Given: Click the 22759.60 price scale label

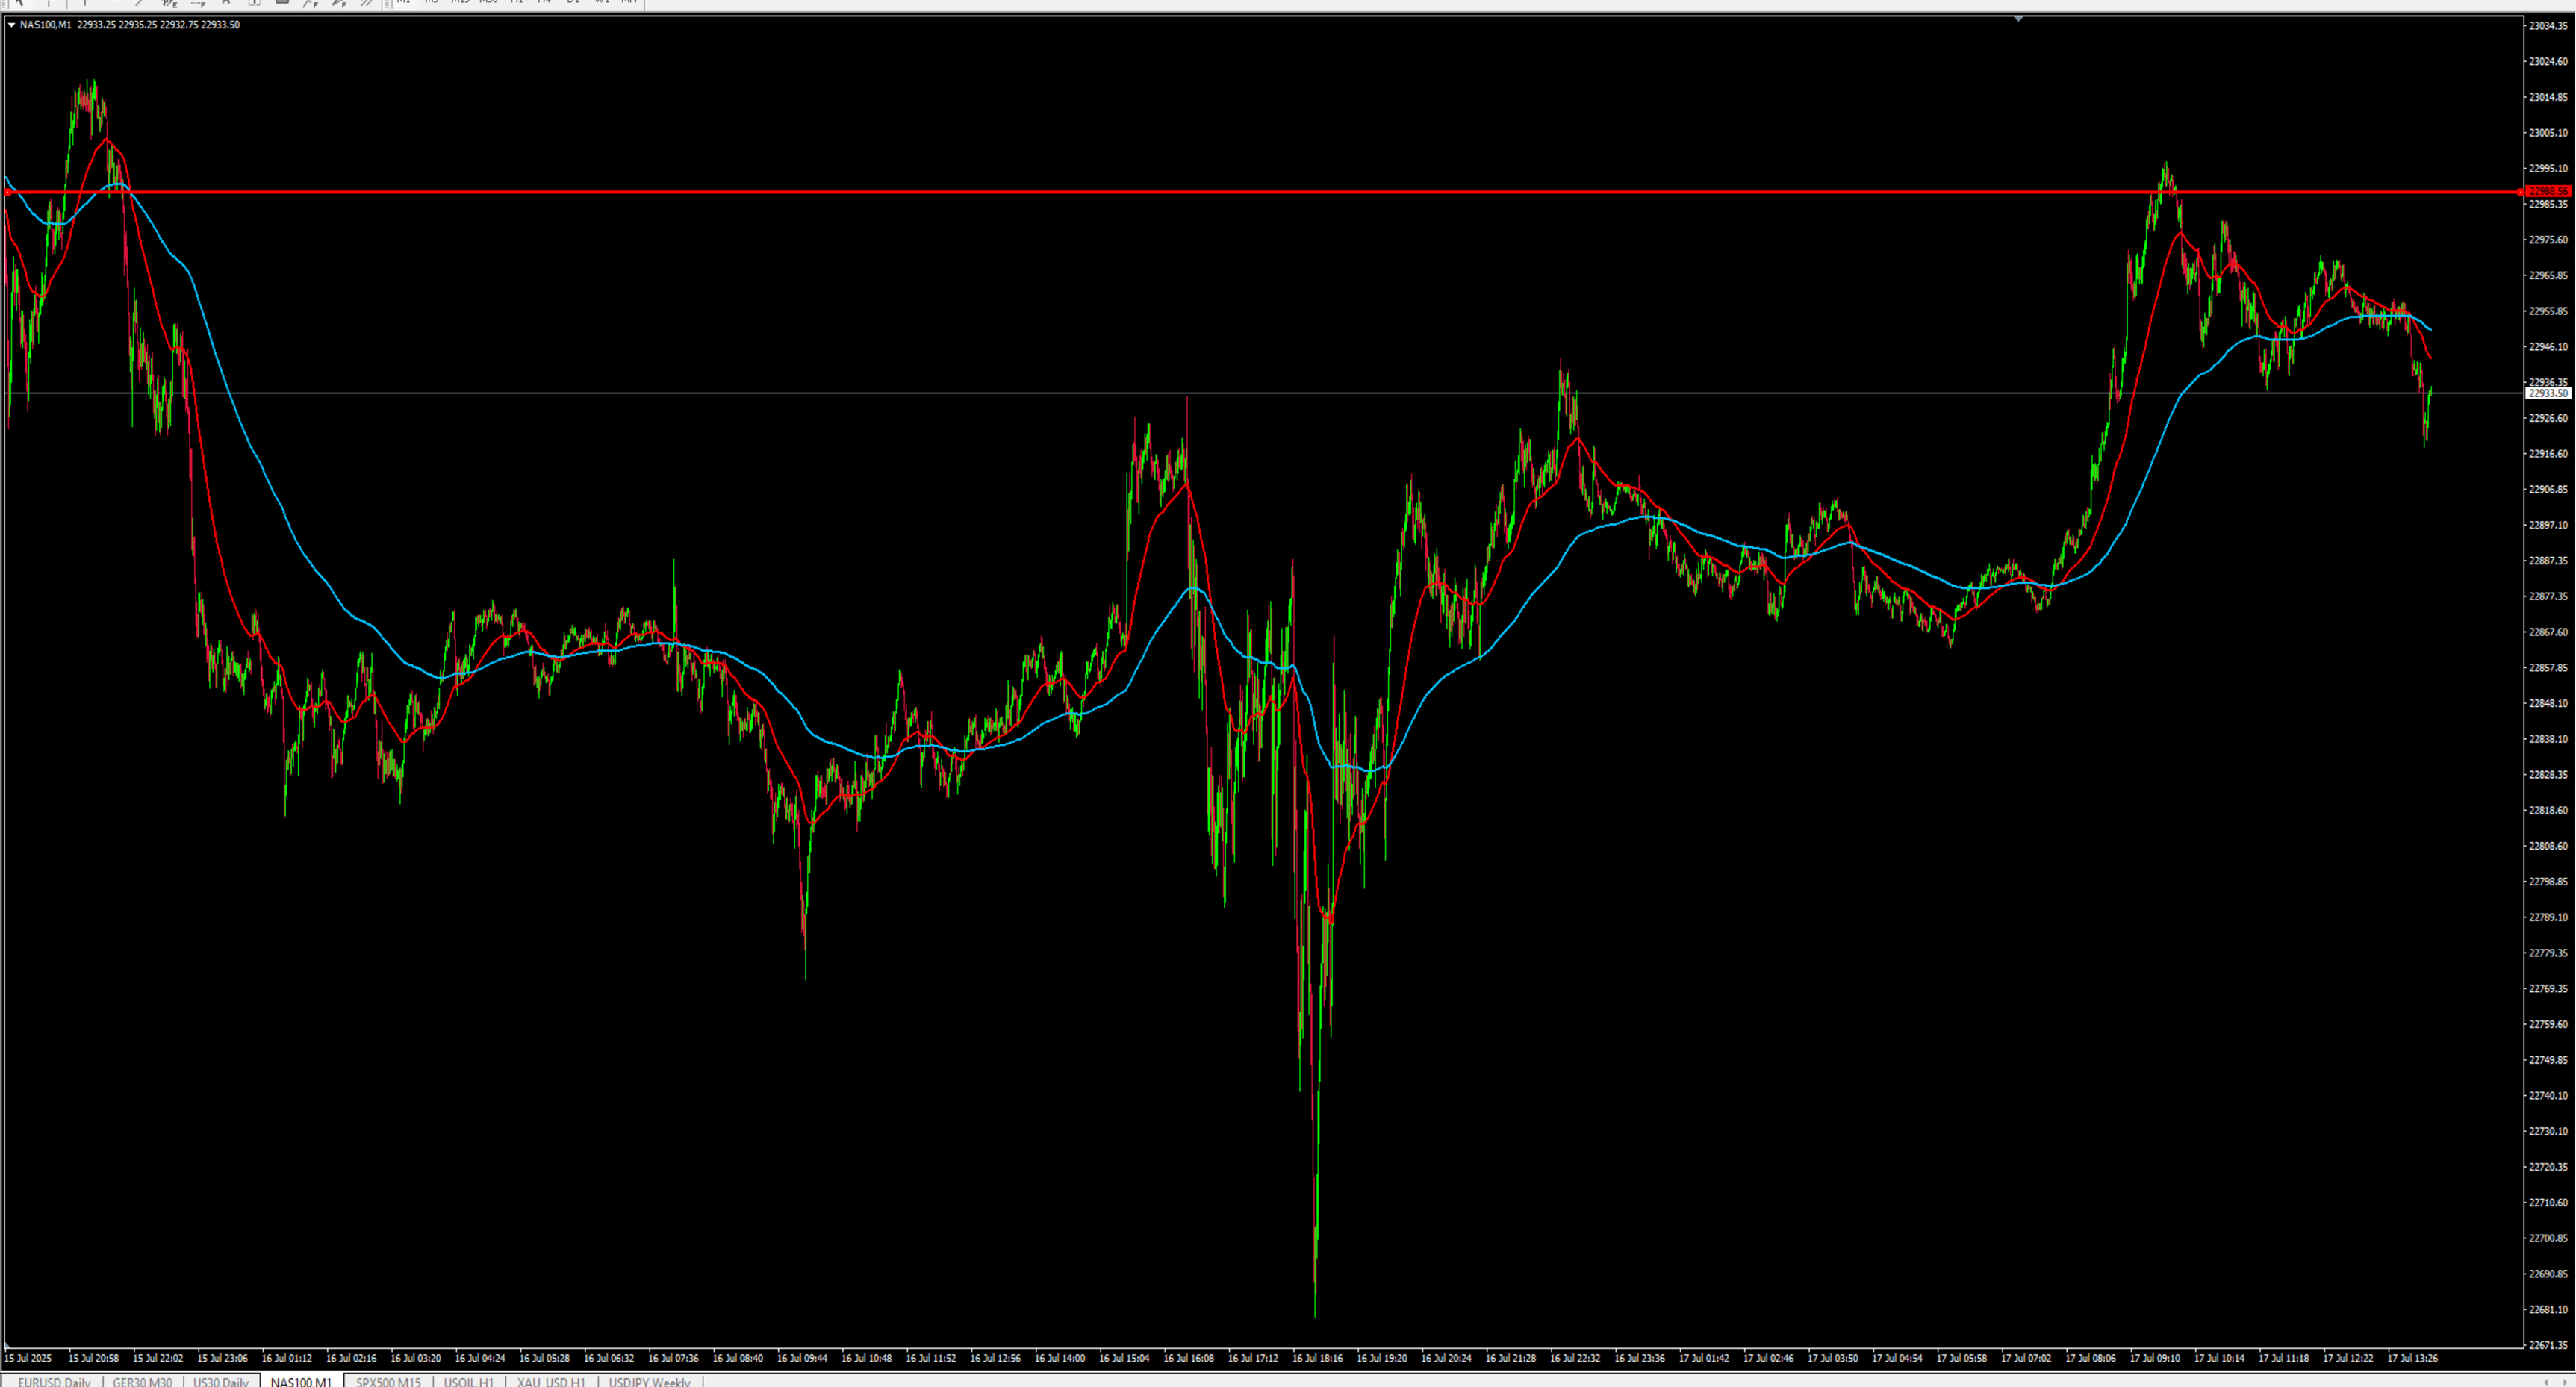Looking at the screenshot, I should point(2548,1024).
